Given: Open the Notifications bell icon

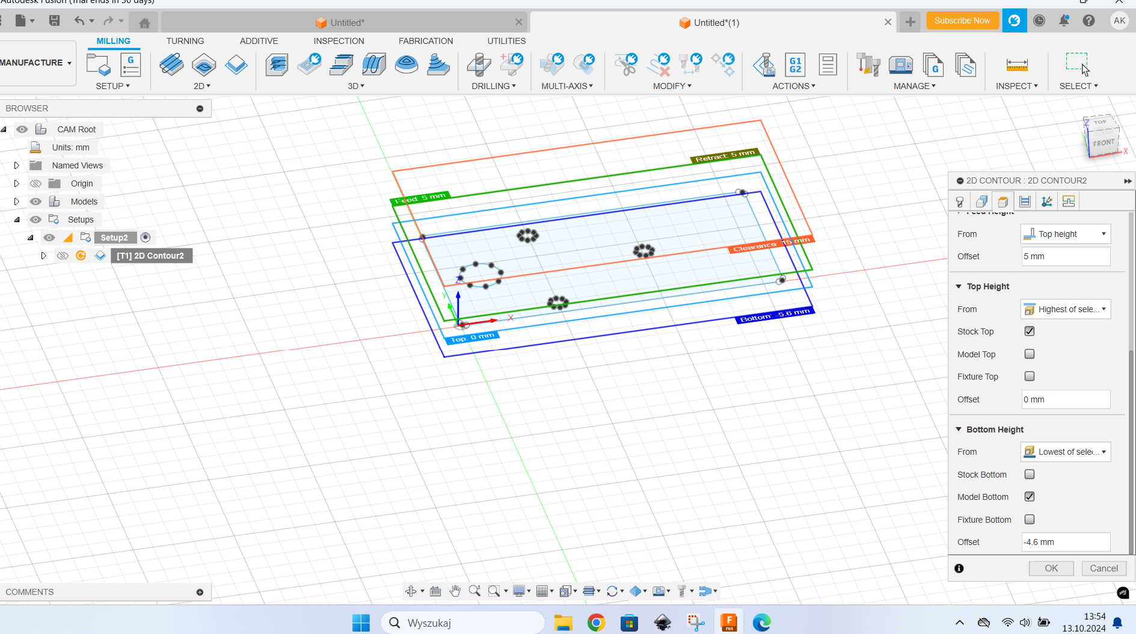Looking at the screenshot, I should (x=1064, y=20).
